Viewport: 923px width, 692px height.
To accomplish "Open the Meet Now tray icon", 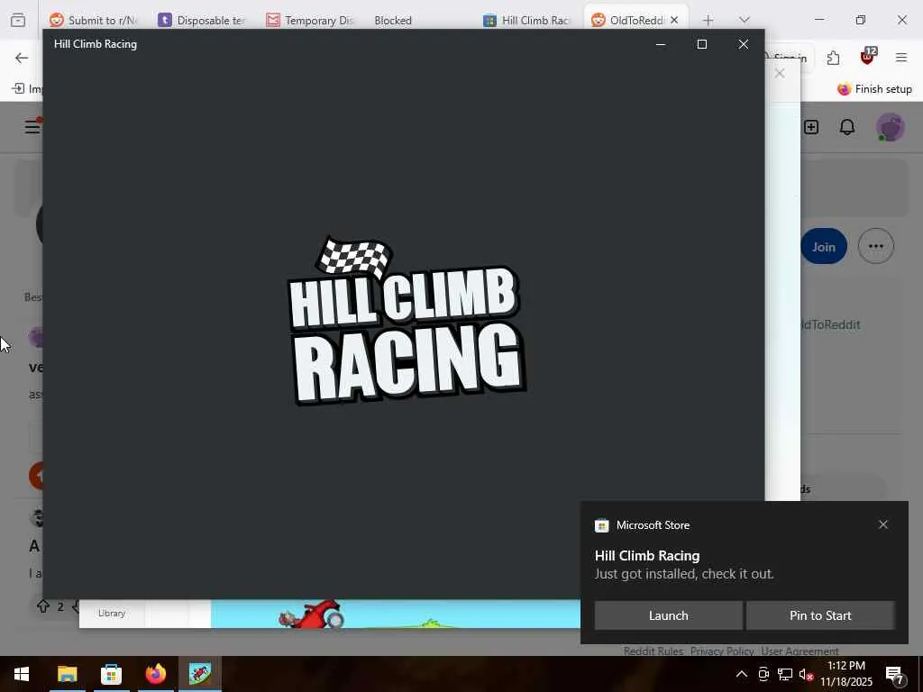I will (763, 674).
